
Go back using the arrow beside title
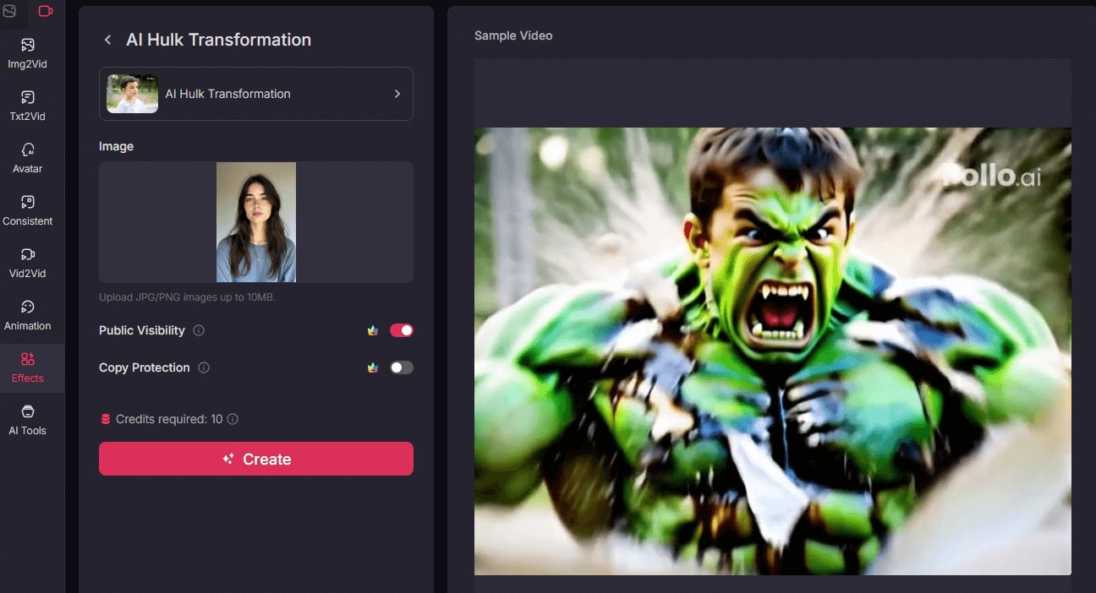pos(107,40)
